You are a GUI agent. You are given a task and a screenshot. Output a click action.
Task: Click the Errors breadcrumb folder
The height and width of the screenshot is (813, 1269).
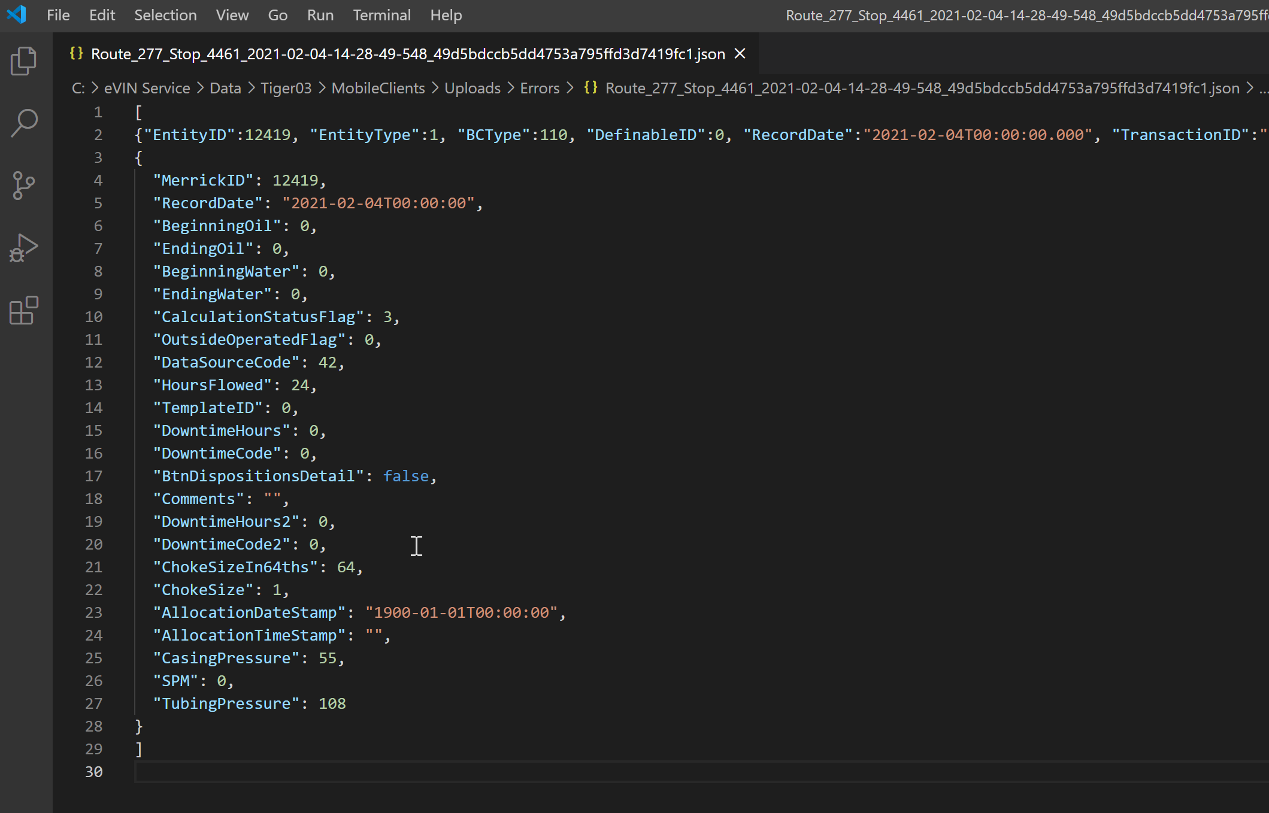point(539,88)
